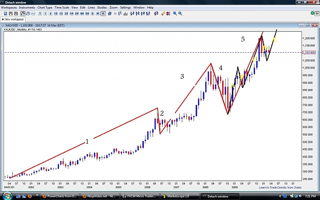Select the D daily timeframe button

pos(93,14)
